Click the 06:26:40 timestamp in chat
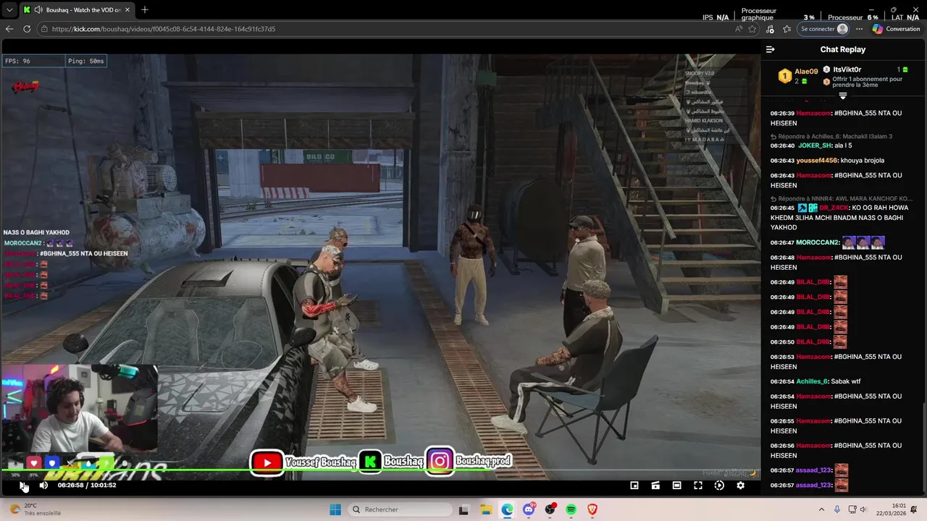This screenshot has width=927, height=521. [782, 145]
